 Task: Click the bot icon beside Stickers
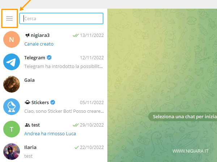[x=27, y=102]
